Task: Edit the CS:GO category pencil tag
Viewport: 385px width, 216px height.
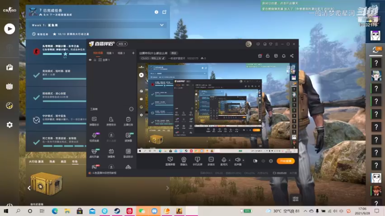Action: point(163,58)
